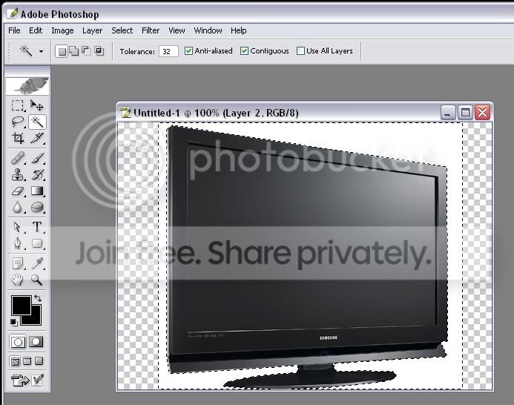Select the Clone Stamp tool
This screenshot has width=514, height=405.
click(x=17, y=174)
